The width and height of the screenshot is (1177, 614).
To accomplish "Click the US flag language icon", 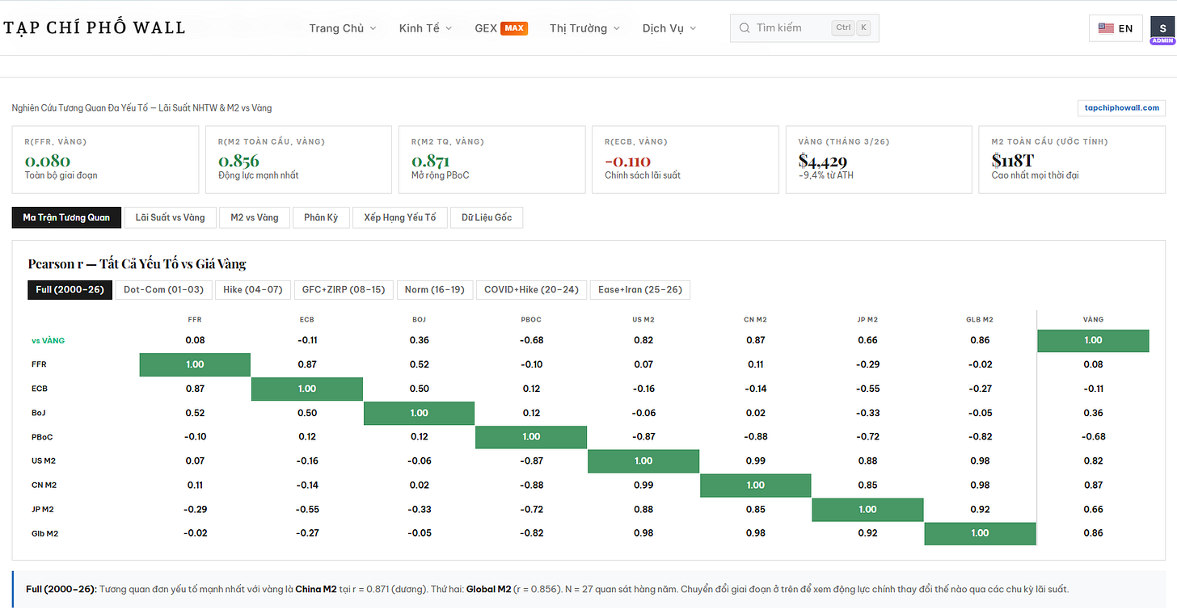I will coord(1106,28).
